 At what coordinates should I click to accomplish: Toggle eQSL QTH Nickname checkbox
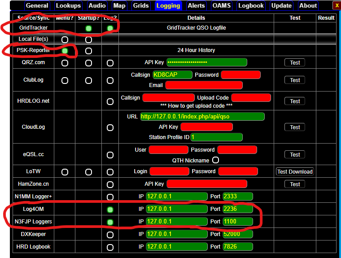coord(215,160)
